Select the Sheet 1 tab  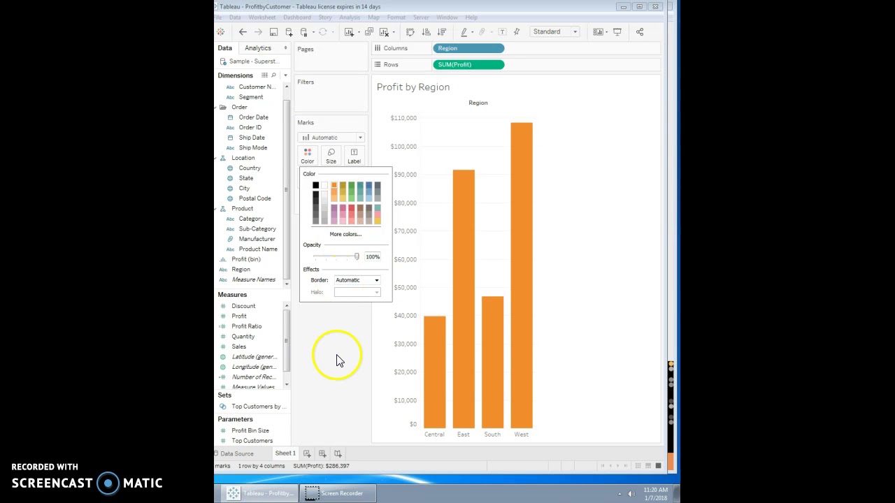click(x=285, y=453)
